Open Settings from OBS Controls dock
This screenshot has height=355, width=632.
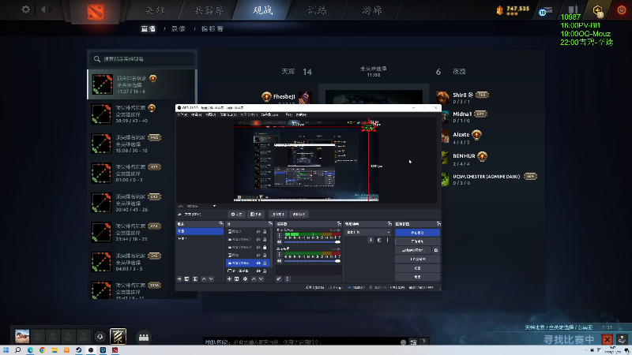point(417,268)
